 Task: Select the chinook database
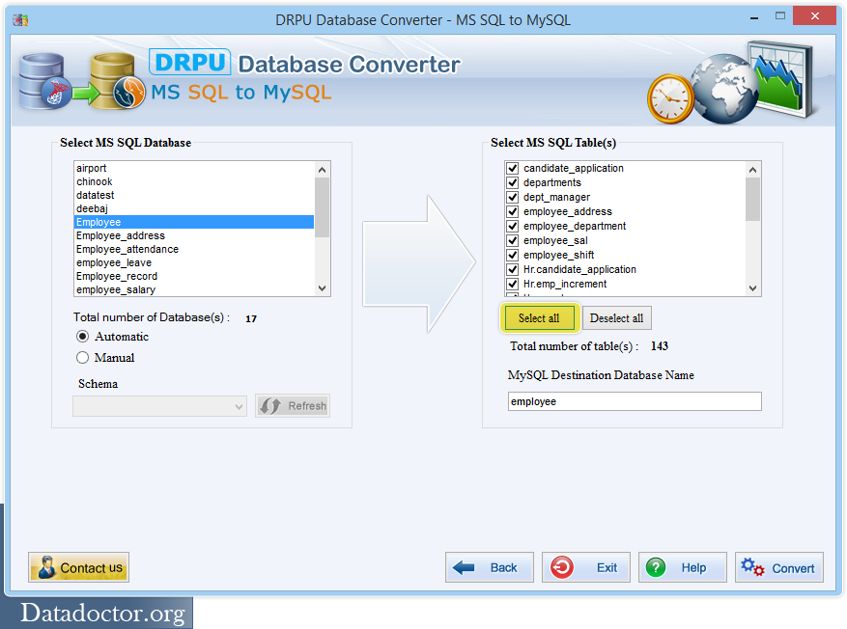(194, 181)
